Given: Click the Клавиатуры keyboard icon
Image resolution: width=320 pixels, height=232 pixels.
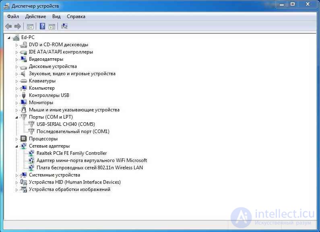Looking at the screenshot, I should coord(24,81).
